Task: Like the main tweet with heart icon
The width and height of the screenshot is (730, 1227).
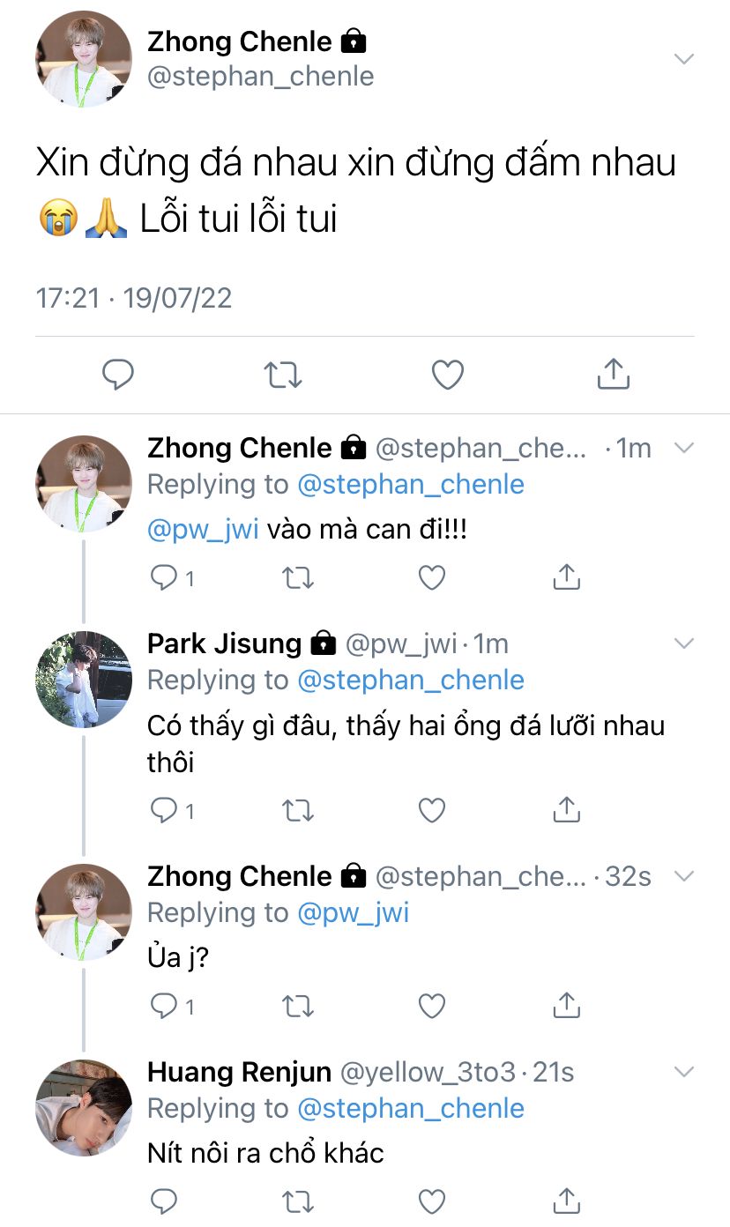Action: pos(448,375)
